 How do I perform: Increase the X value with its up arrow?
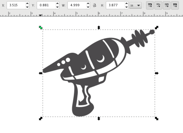click(x=27, y=3)
